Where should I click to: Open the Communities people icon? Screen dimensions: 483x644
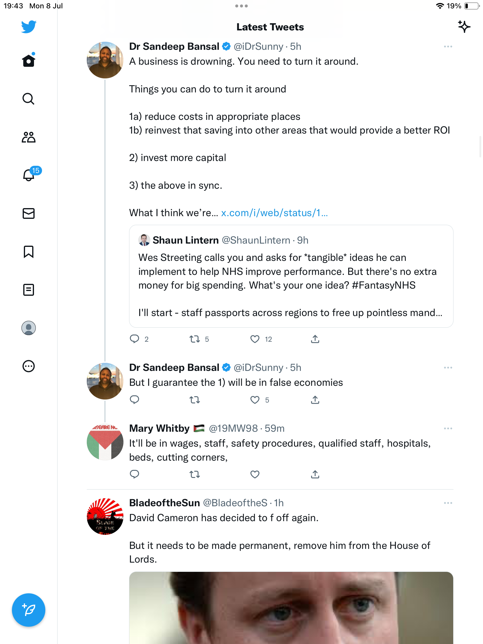[x=29, y=137]
